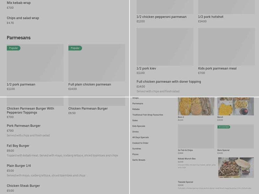The image size is (259, 194).
Task: Choose the Fat Boy Burger item
Action: [18, 146]
